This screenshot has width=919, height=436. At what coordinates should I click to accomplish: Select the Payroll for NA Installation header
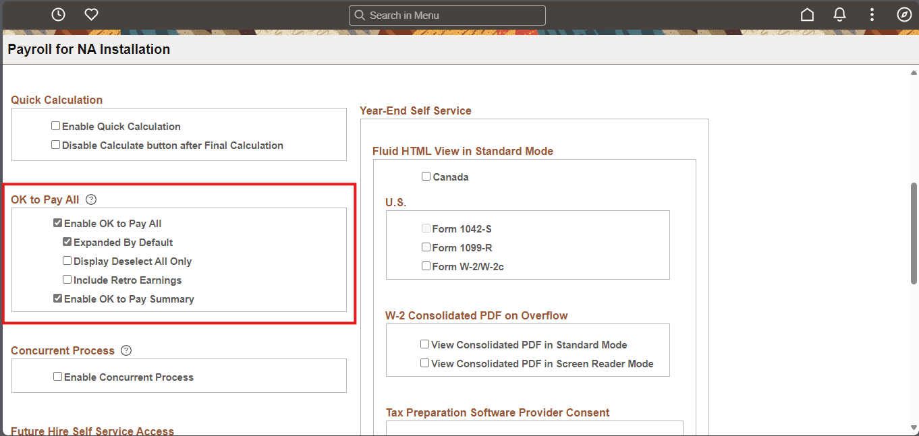pyautogui.click(x=88, y=49)
